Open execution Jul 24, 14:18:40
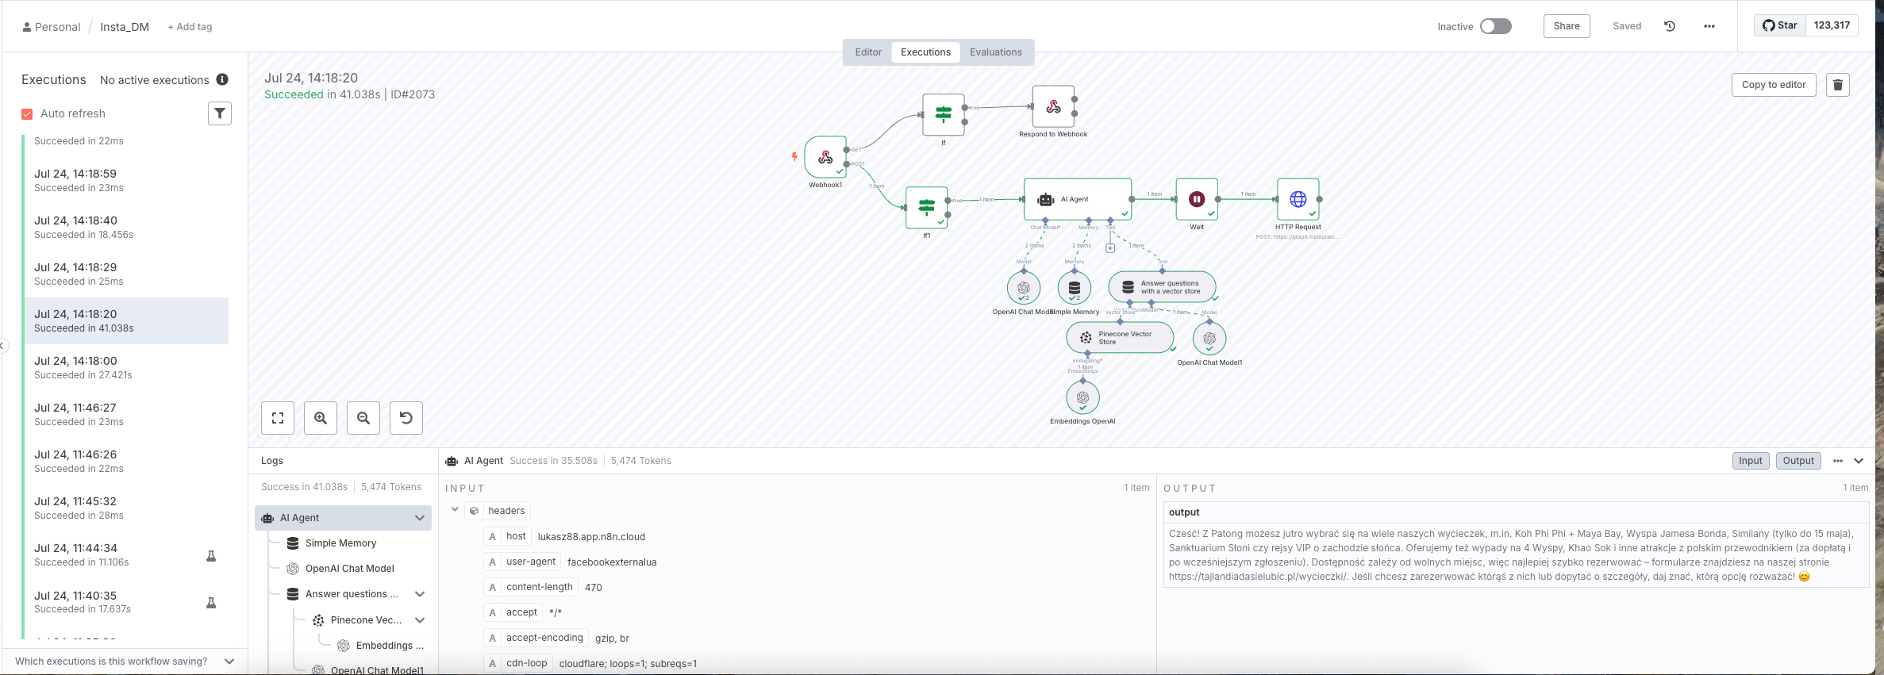Image resolution: width=1884 pixels, height=675 pixels. (x=126, y=227)
